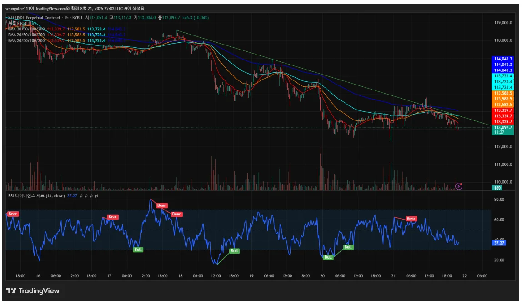This screenshot has height=305, width=527.
Task: Click the TradingView logo at bottom left
Action: [33, 291]
